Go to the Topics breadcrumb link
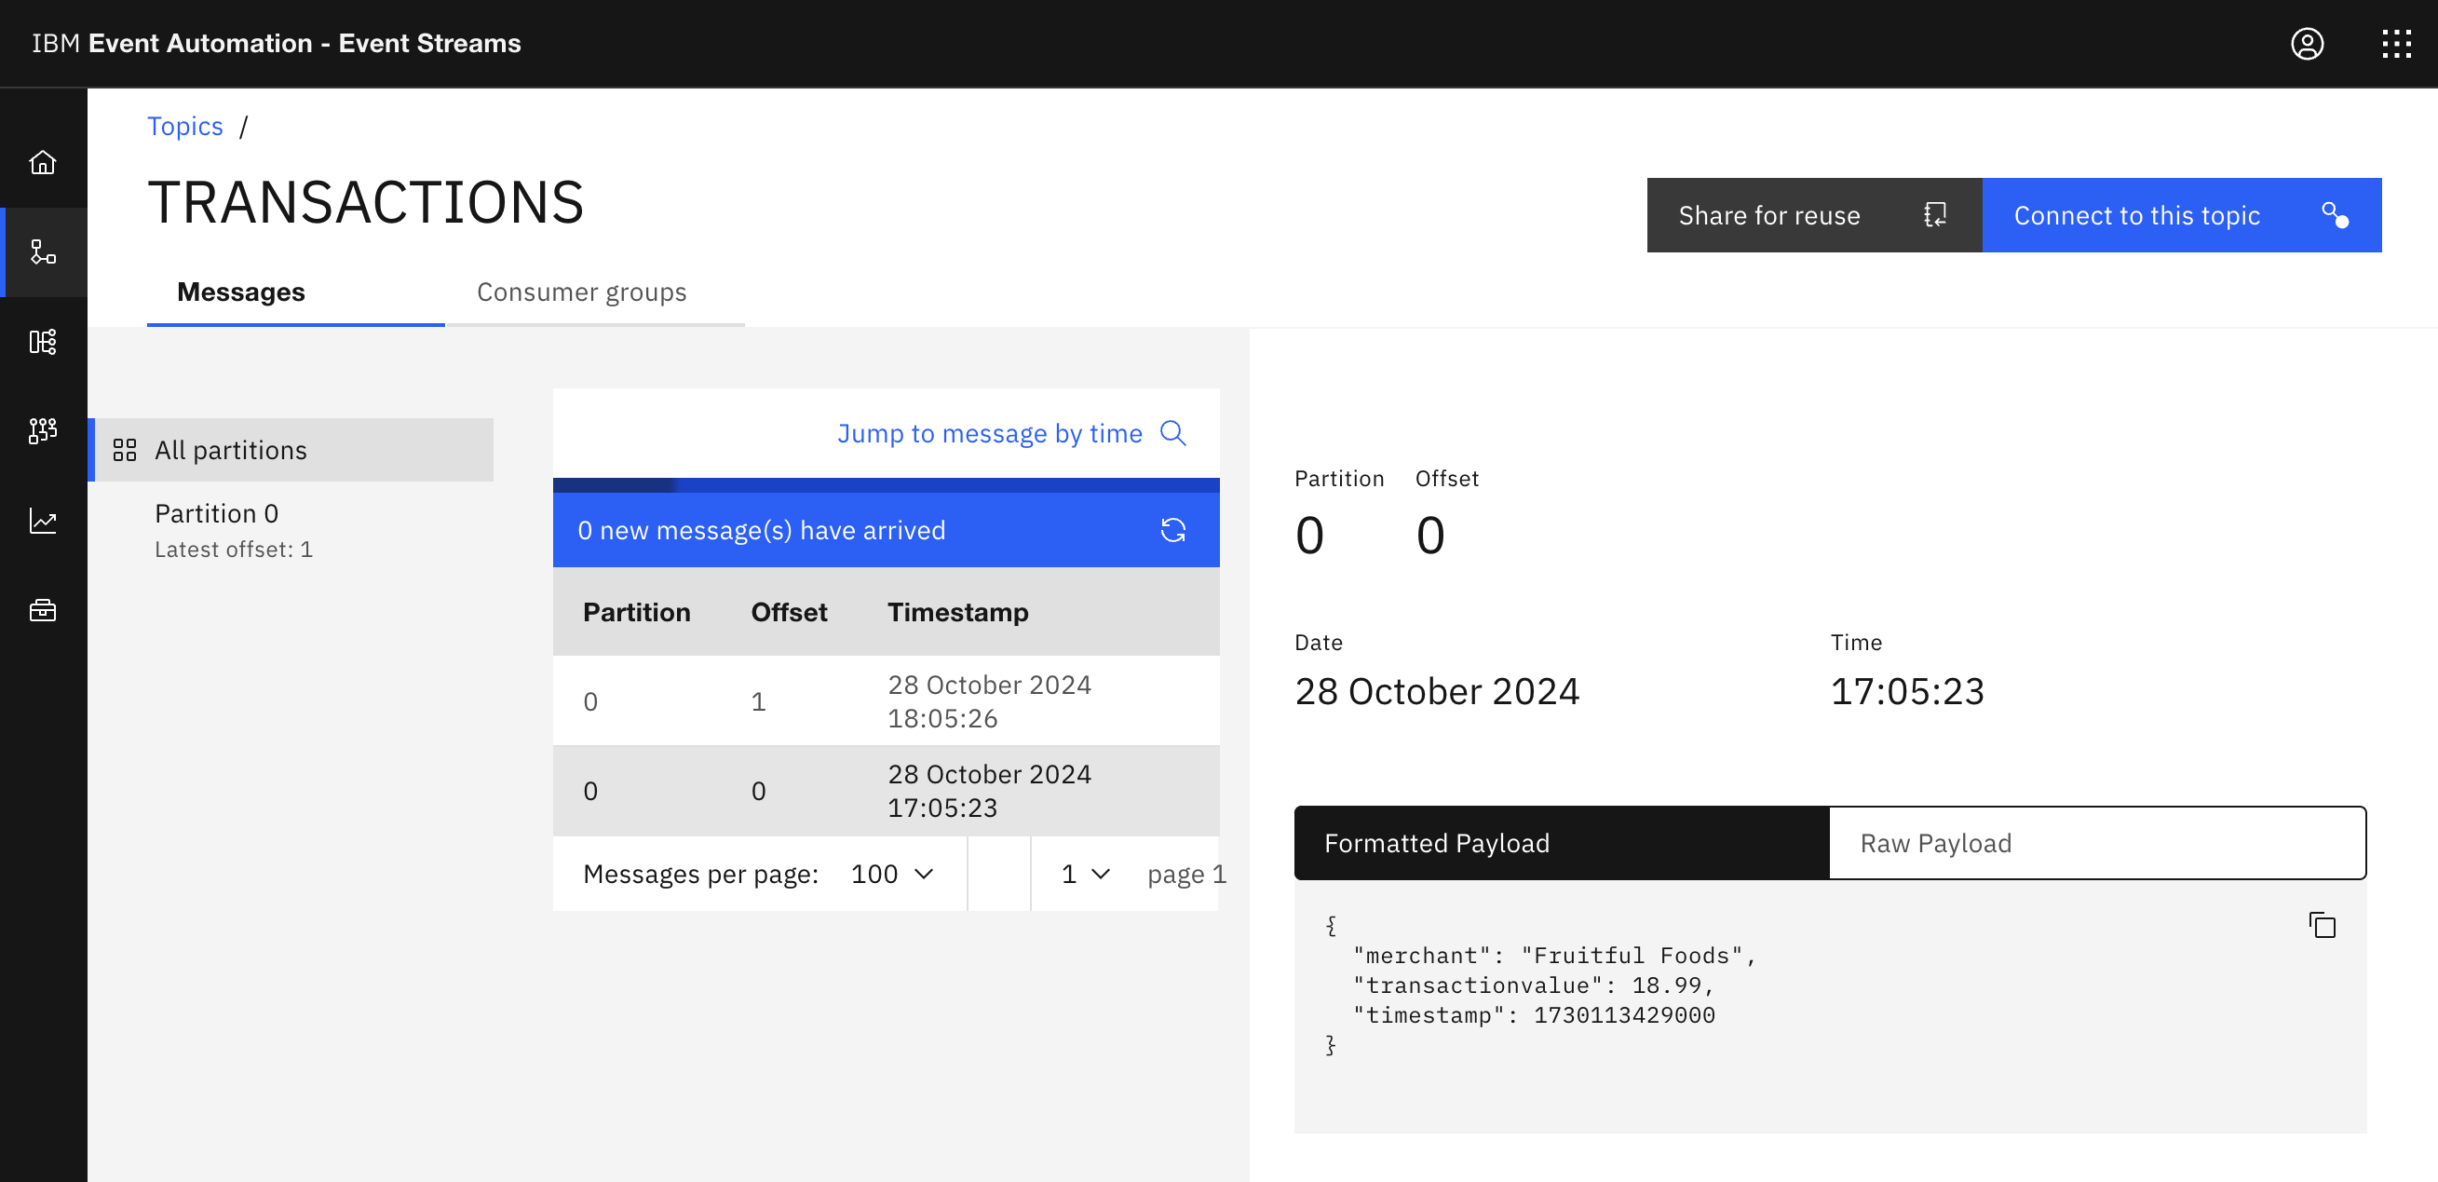The width and height of the screenshot is (2438, 1182). [x=184, y=126]
